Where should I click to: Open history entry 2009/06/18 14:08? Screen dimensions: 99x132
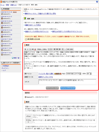coord(7,35)
